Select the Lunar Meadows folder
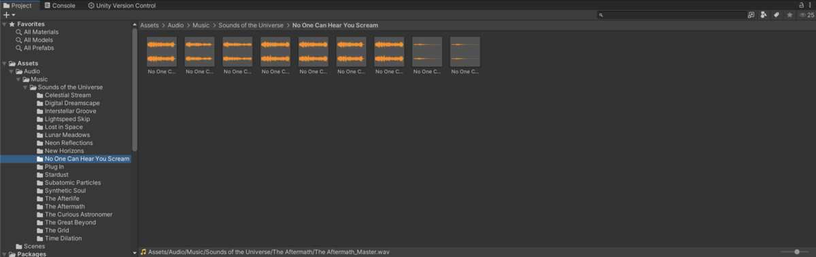 pyautogui.click(x=63, y=135)
